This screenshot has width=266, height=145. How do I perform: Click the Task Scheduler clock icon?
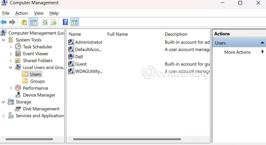(18, 47)
